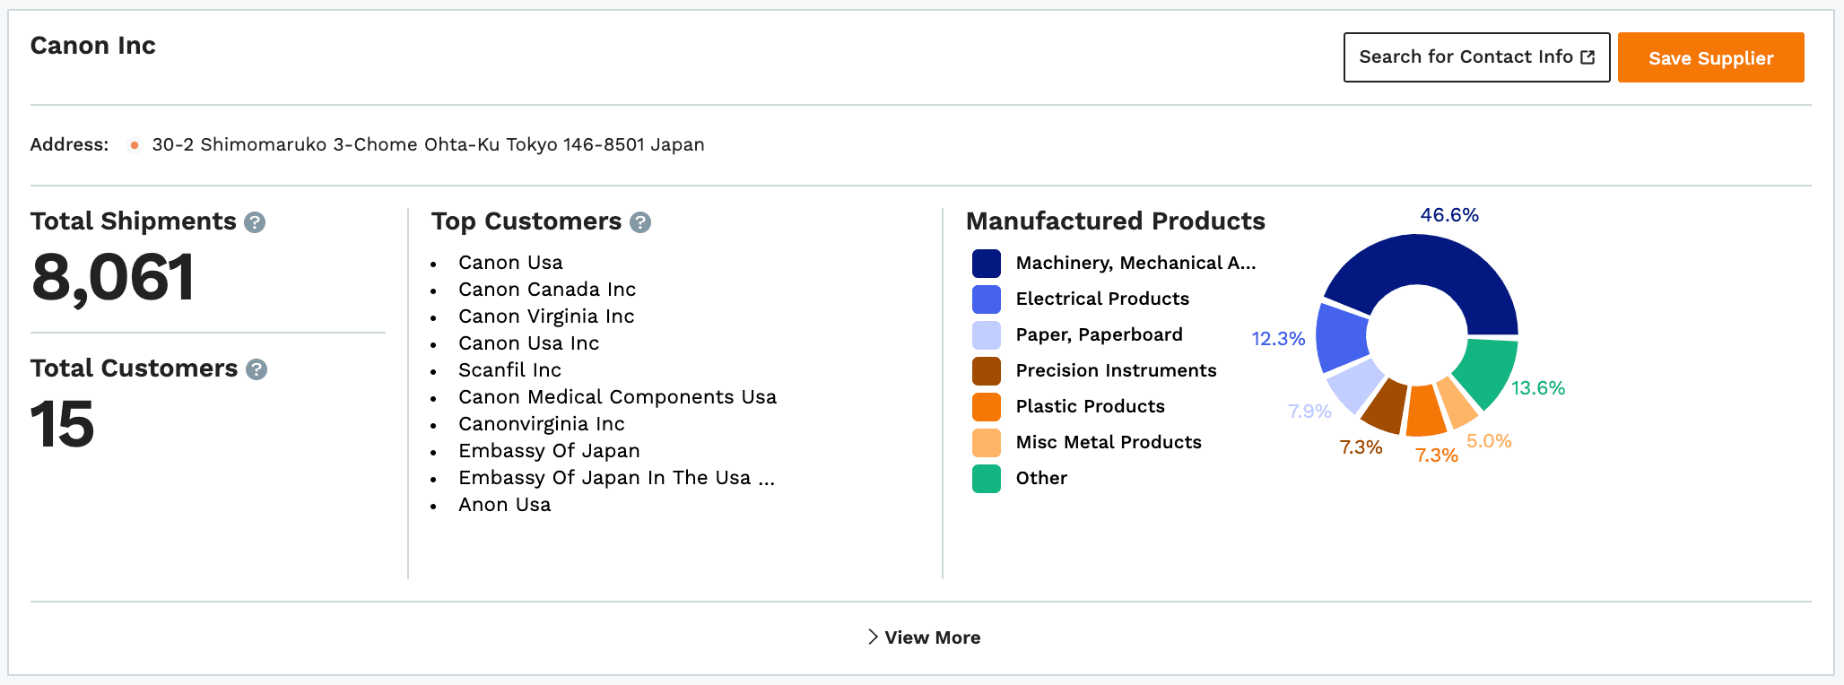Select Scanfil Inc in Top Customers
Viewport: 1844px width, 685px height.
coord(509,370)
